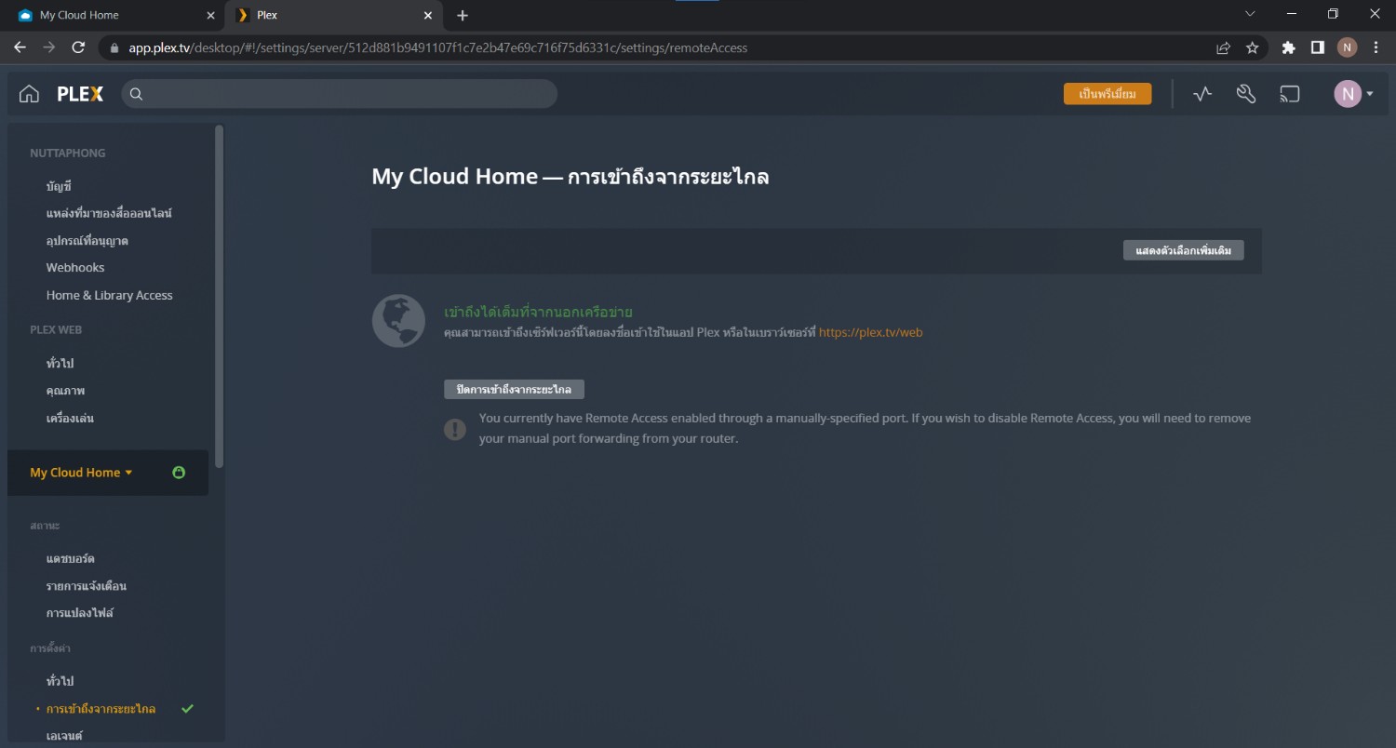Click the green lock icon beside My Cloud Home
1396x748 pixels.
click(x=179, y=473)
